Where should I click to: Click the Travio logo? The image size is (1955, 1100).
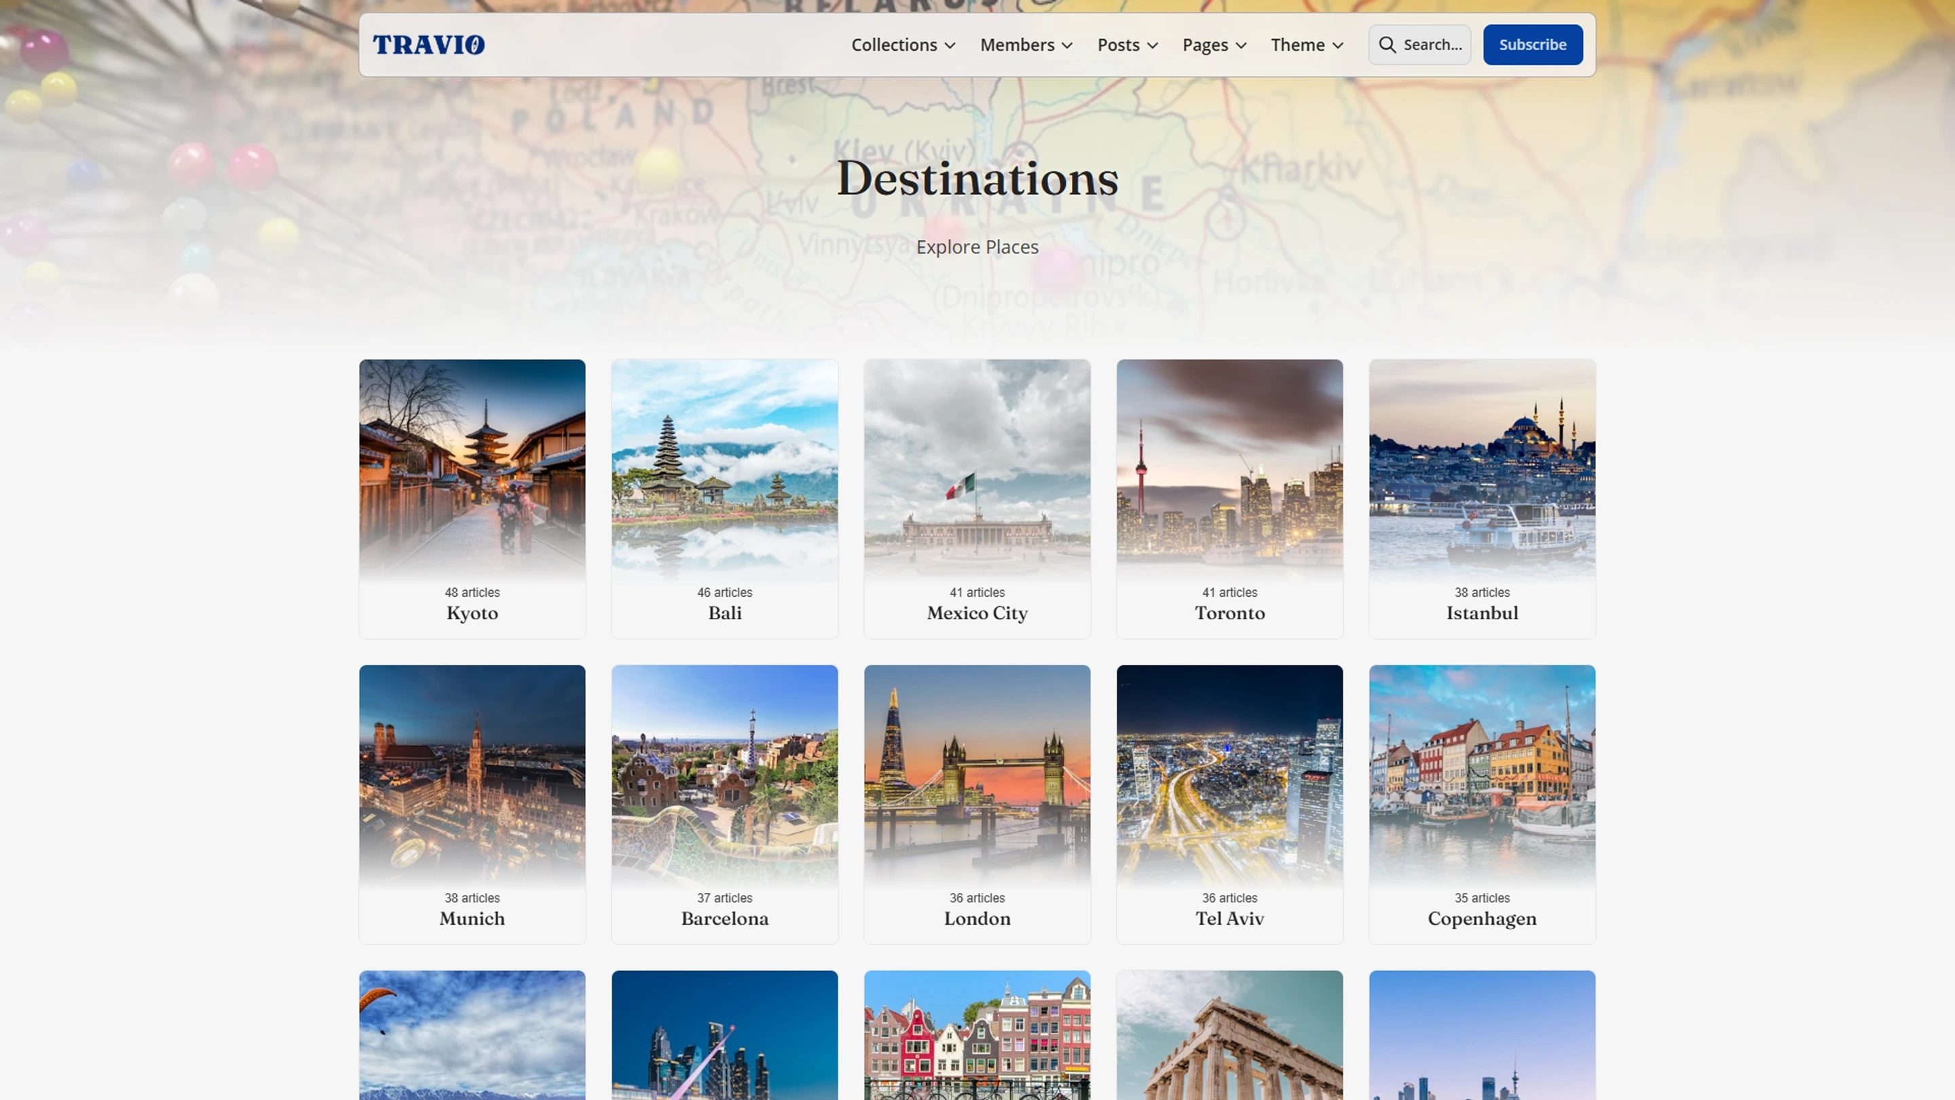tap(428, 45)
